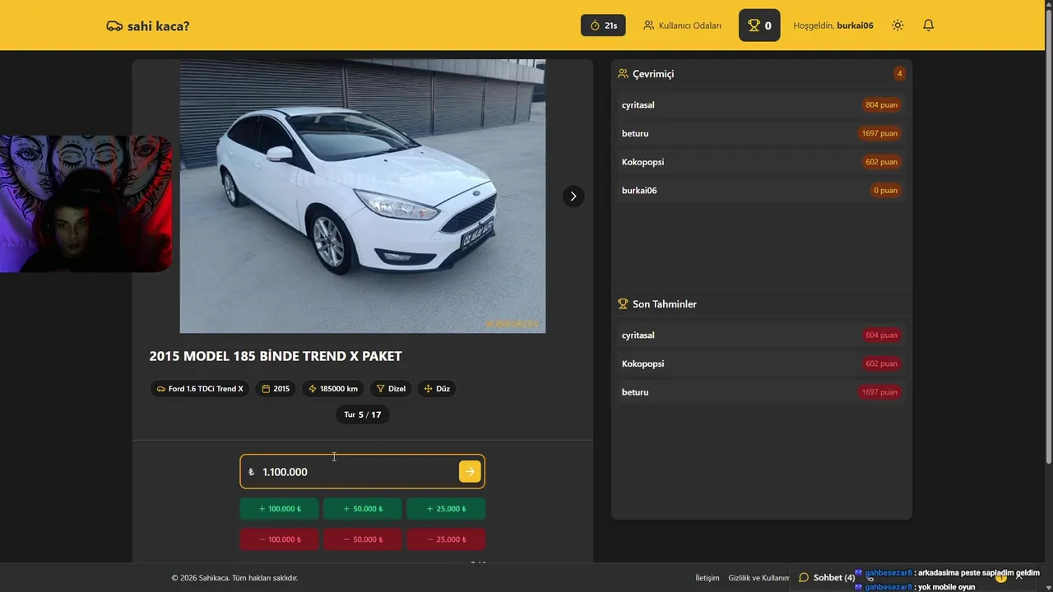The height and width of the screenshot is (592, 1053).
Task: Subtract 100.000 ₺ from guess
Action: 280,539
